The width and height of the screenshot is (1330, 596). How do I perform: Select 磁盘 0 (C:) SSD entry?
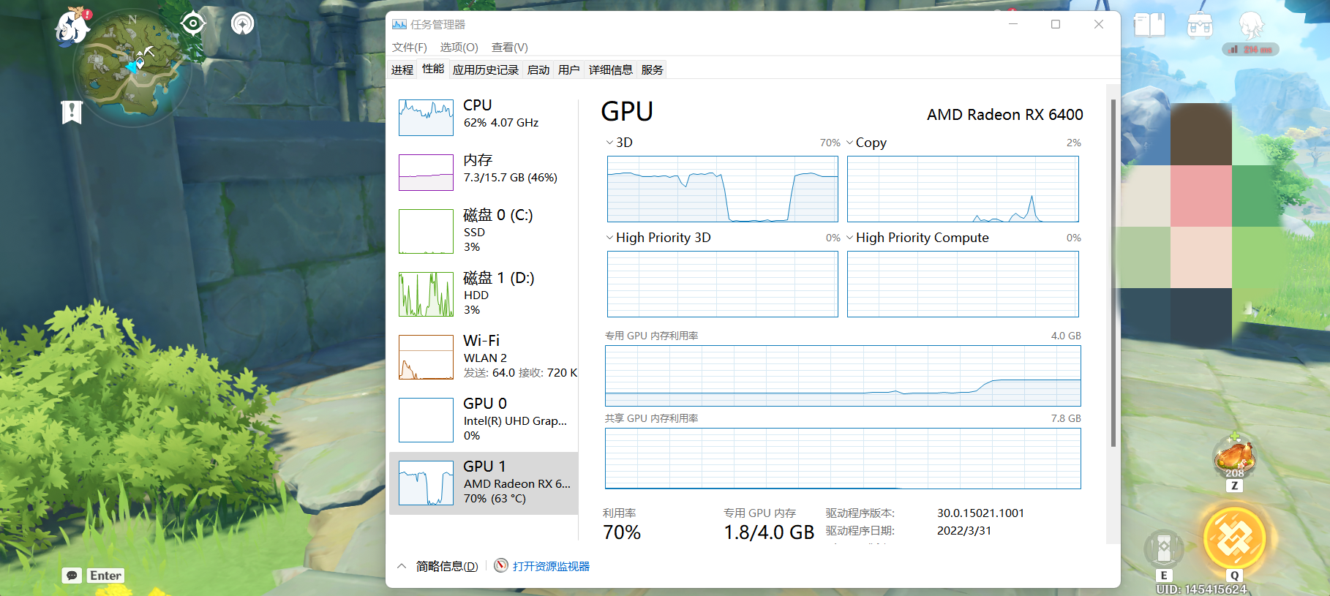[x=484, y=231]
